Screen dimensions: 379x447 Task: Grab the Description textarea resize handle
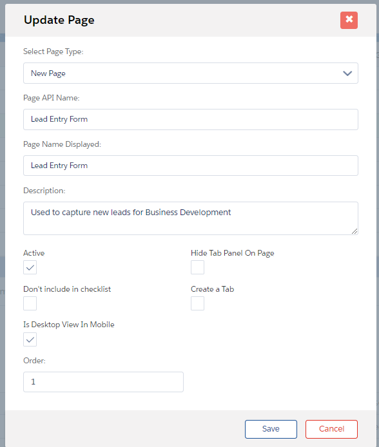click(x=355, y=231)
